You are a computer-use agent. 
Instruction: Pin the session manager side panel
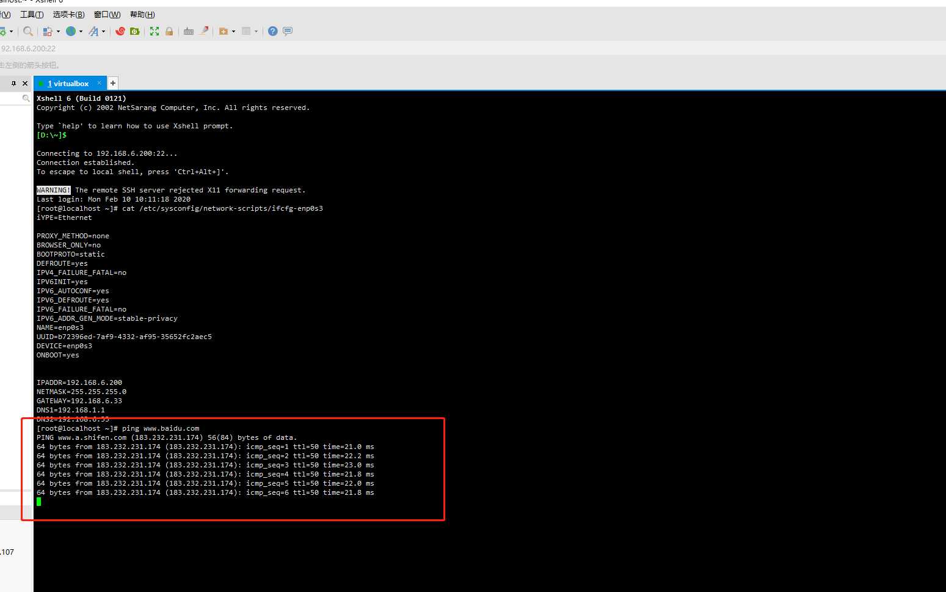click(13, 83)
